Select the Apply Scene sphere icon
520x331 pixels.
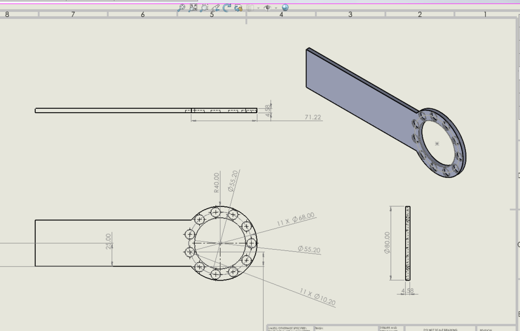(x=285, y=8)
